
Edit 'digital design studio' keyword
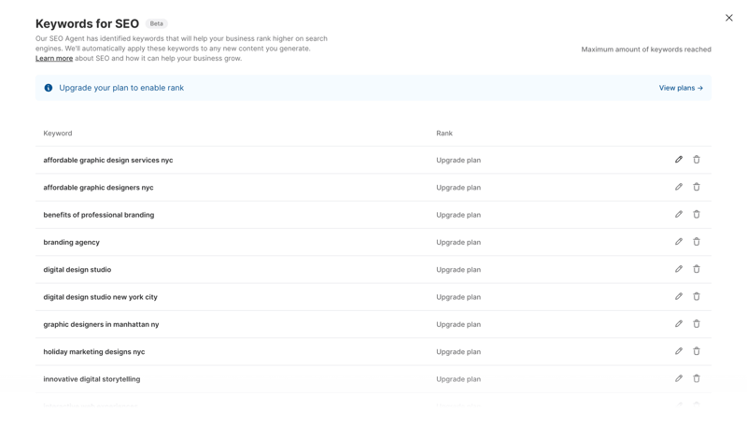point(679,269)
